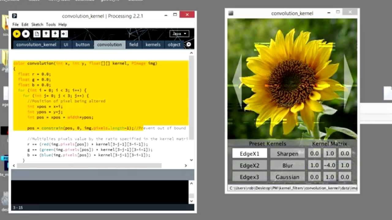This screenshot has height=220, width=392.
Task: Click the 'int xpos = x+i;' code line
Action: 45,106
